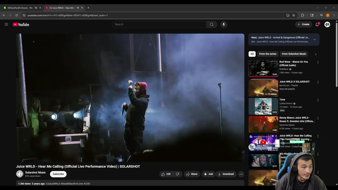Click the 1.3M views text
The width and height of the screenshot is (338, 190).
(24, 184)
